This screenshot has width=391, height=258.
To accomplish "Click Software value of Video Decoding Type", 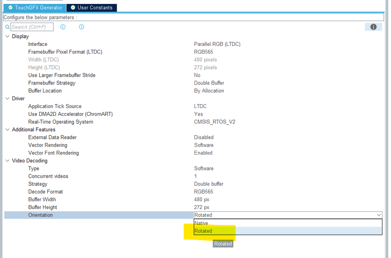I will [204, 168].
